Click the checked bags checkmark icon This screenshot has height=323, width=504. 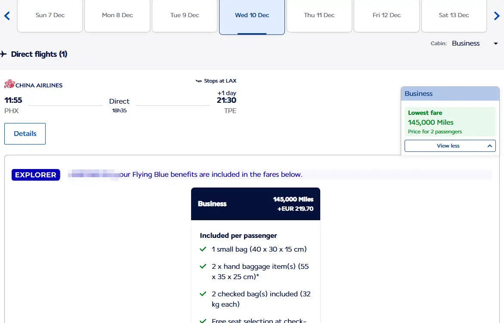[203, 294]
